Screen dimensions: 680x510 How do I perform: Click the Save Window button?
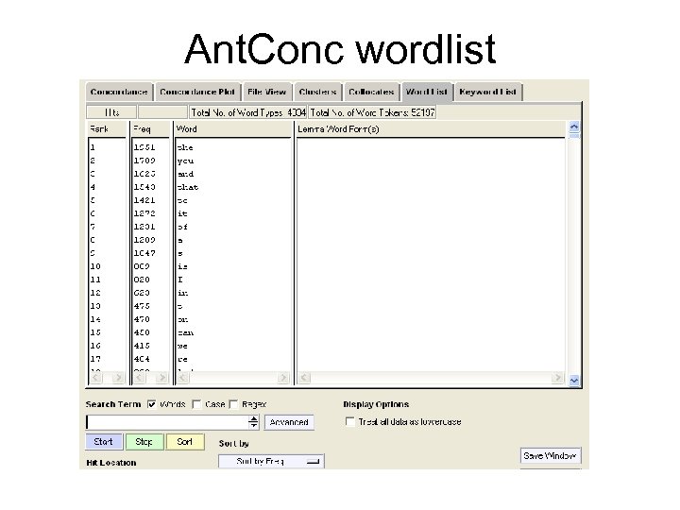point(550,456)
